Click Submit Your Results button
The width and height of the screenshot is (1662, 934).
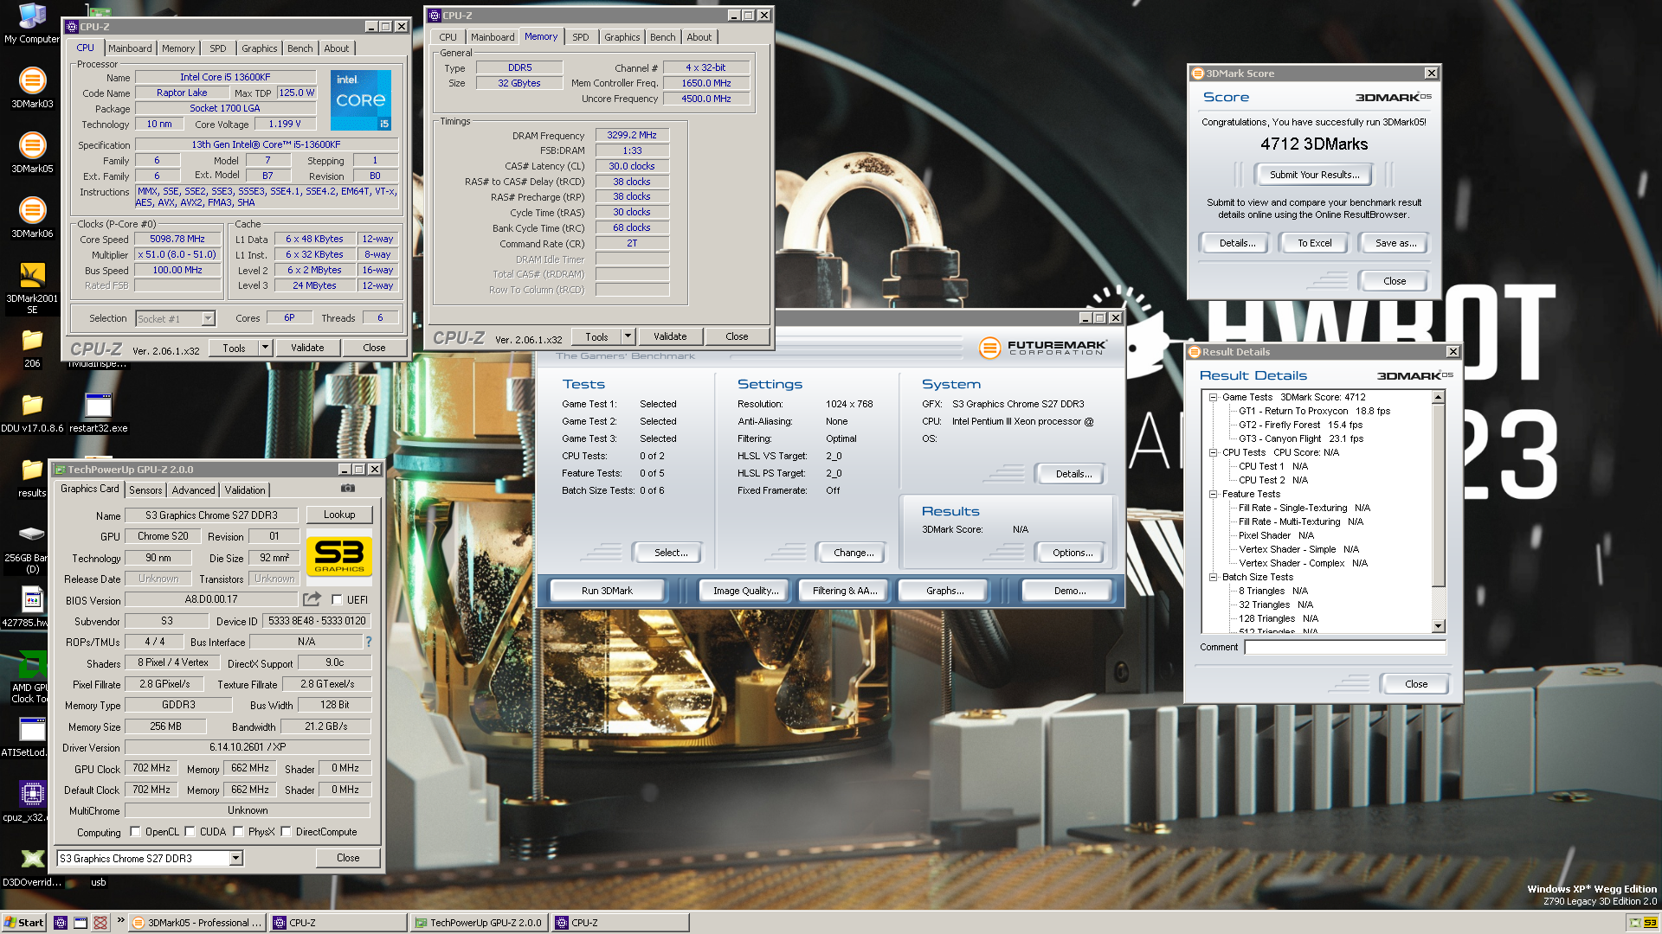tap(1314, 175)
